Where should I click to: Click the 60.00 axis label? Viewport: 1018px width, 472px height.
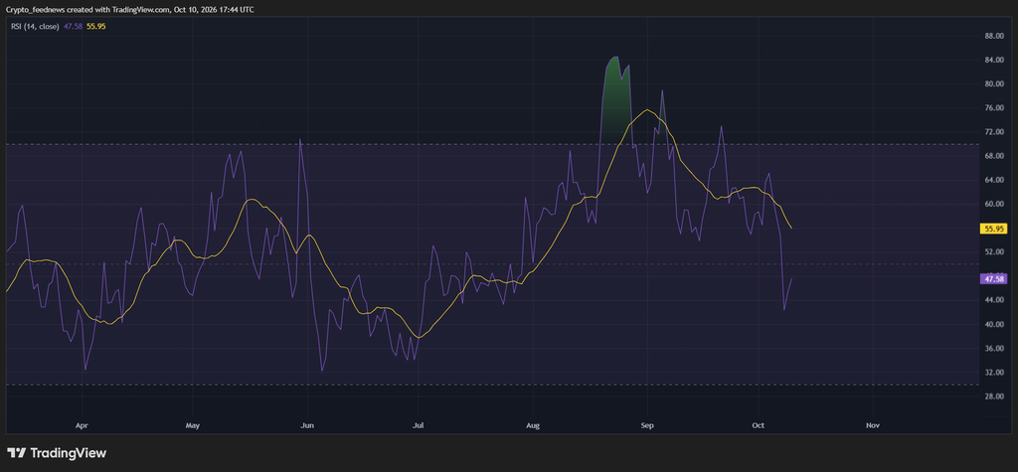(x=994, y=204)
